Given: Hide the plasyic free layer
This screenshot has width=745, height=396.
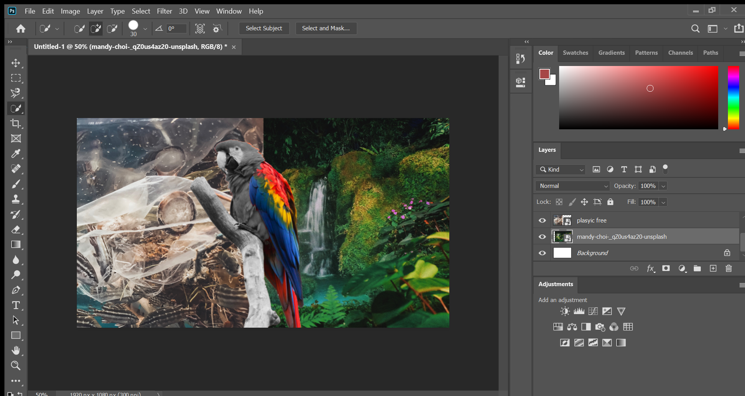Looking at the screenshot, I should (542, 221).
